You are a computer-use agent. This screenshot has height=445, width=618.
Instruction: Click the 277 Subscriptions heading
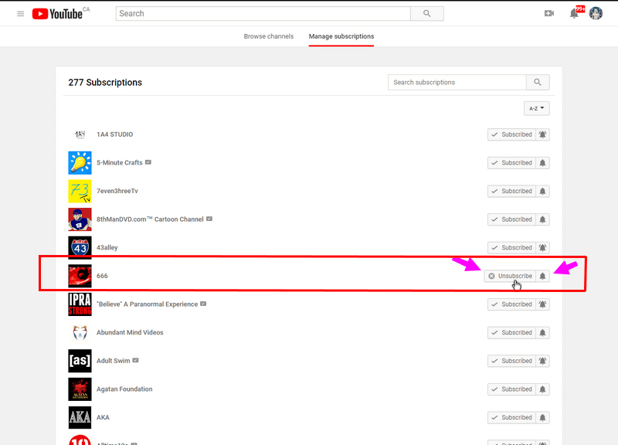[105, 83]
